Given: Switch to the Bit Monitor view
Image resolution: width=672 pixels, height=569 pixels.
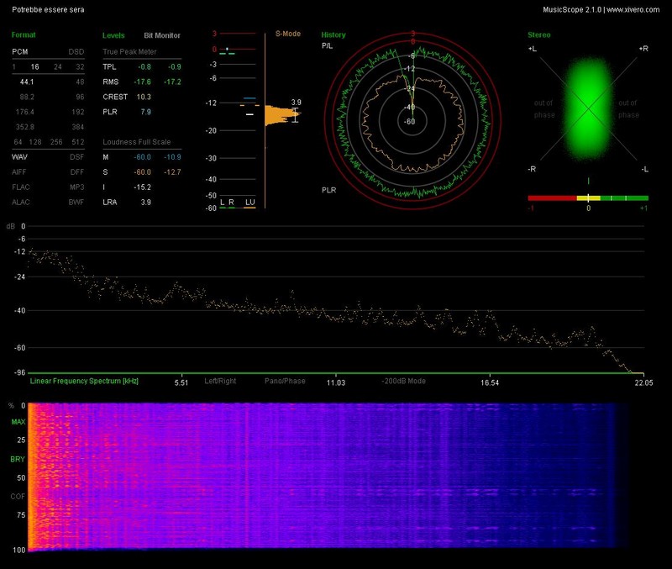Looking at the screenshot, I should 162,35.
